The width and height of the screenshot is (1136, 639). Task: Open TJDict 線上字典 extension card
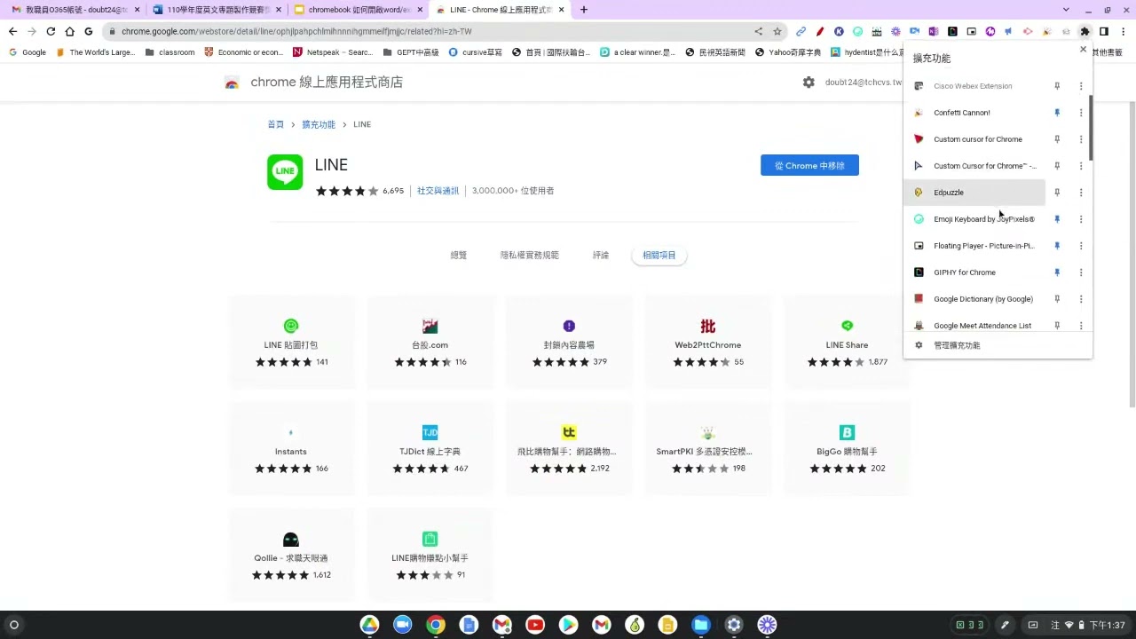tap(430, 450)
